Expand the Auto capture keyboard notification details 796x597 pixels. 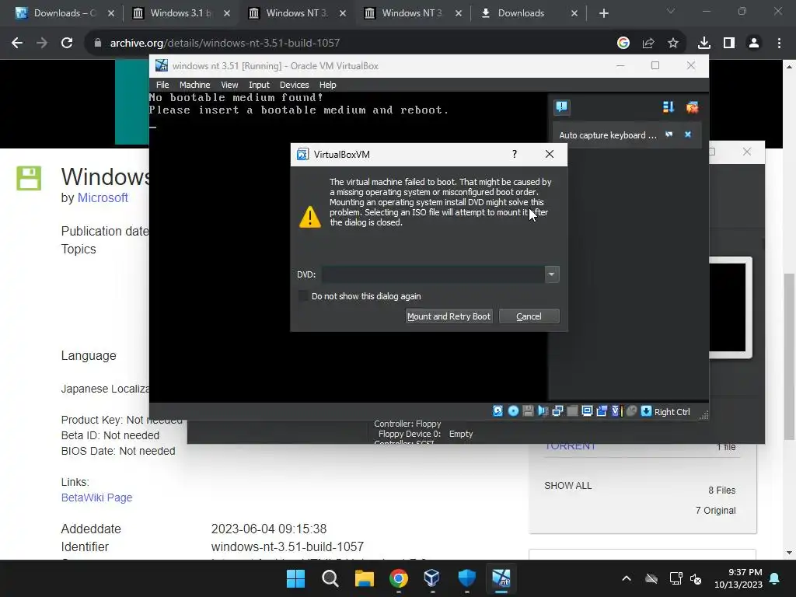coord(669,134)
